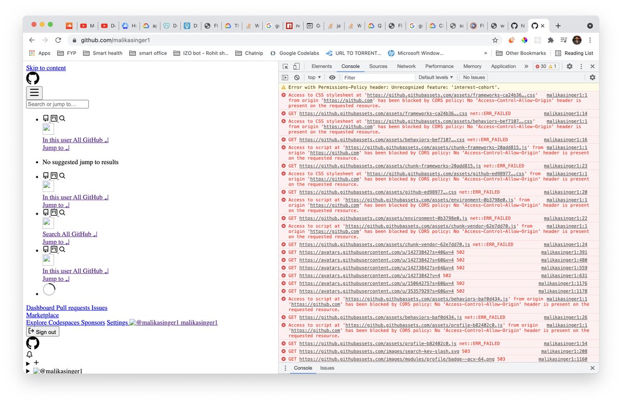
Task: Show the console sidebar panel icon
Action: [285, 77]
